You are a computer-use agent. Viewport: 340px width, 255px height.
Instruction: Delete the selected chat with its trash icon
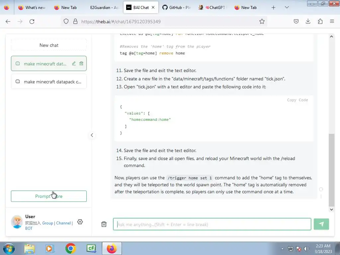pos(81,63)
